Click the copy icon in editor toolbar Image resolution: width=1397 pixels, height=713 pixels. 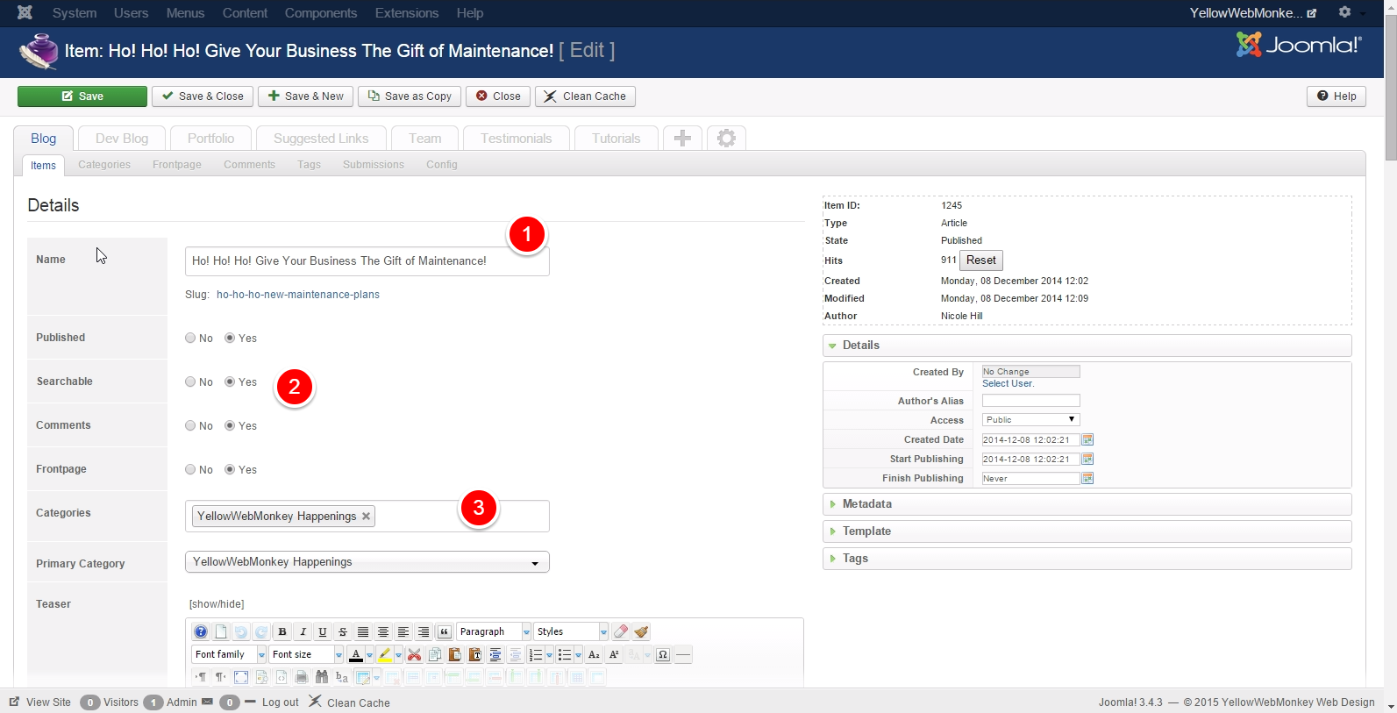coord(435,654)
